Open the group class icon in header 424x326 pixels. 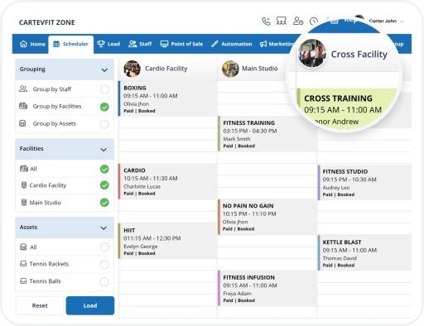click(x=282, y=21)
